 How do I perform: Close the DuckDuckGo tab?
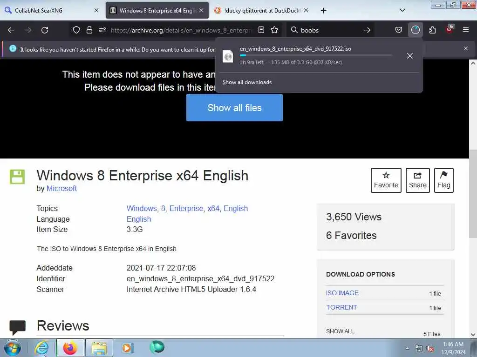point(306,10)
